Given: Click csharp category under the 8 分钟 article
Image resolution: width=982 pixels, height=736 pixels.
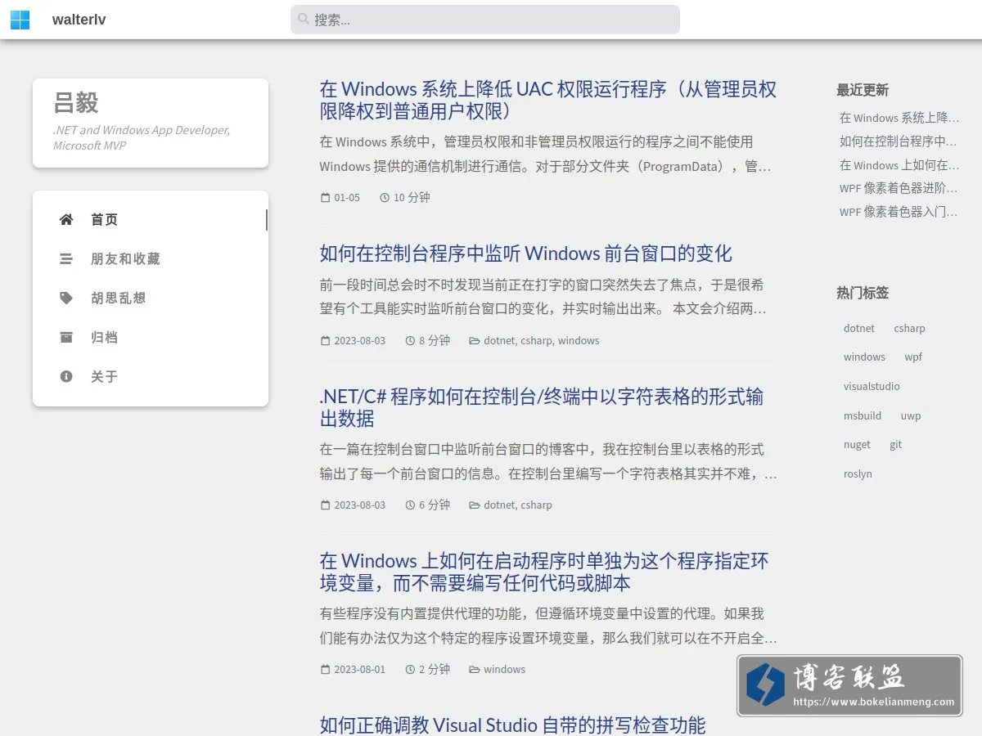Looking at the screenshot, I should (x=536, y=340).
